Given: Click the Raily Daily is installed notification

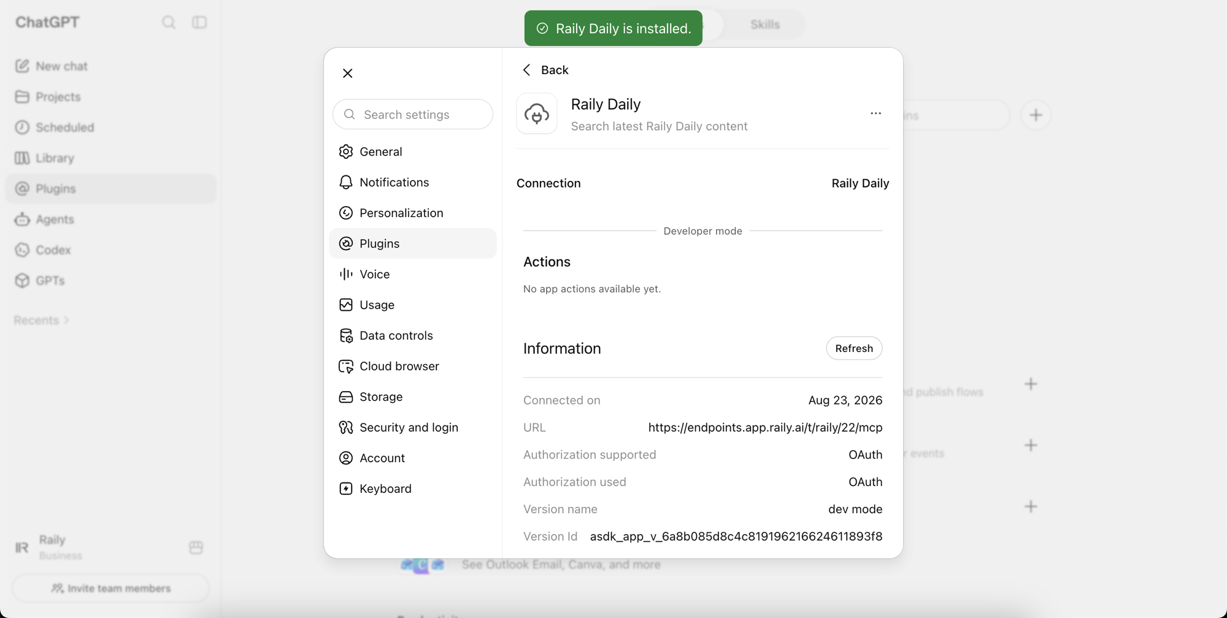Looking at the screenshot, I should pyautogui.click(x=613, y=28).
